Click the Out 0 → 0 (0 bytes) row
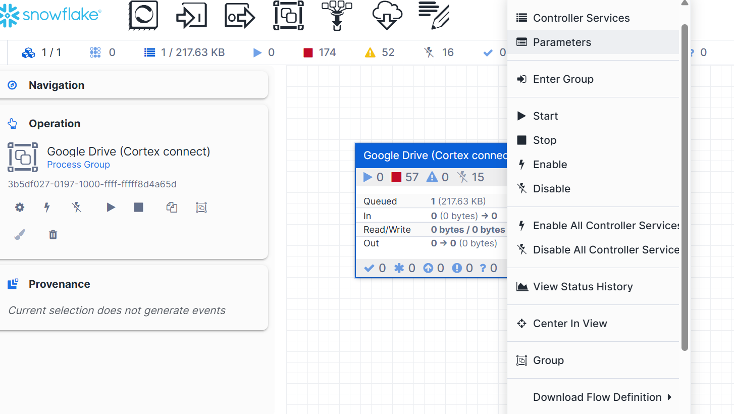Screen dimensions: 734x414 point(431,243)
